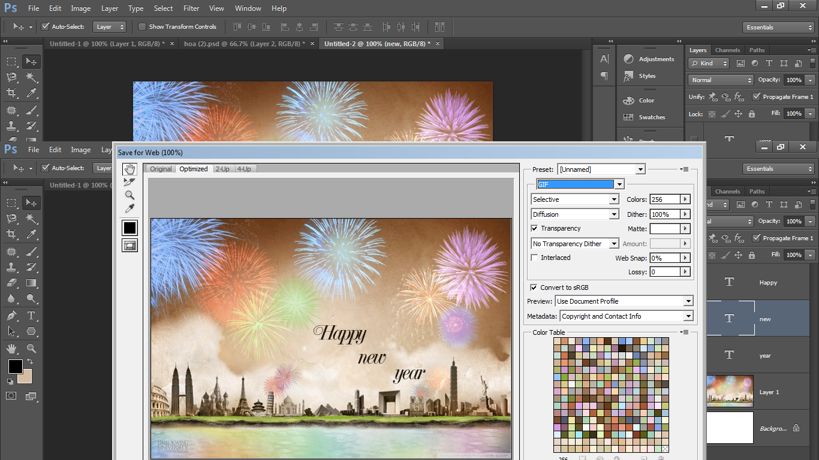Pick the Slice Select tool in Save for Web
Viewport: 819px width, 460px height.
coord(130,182)
